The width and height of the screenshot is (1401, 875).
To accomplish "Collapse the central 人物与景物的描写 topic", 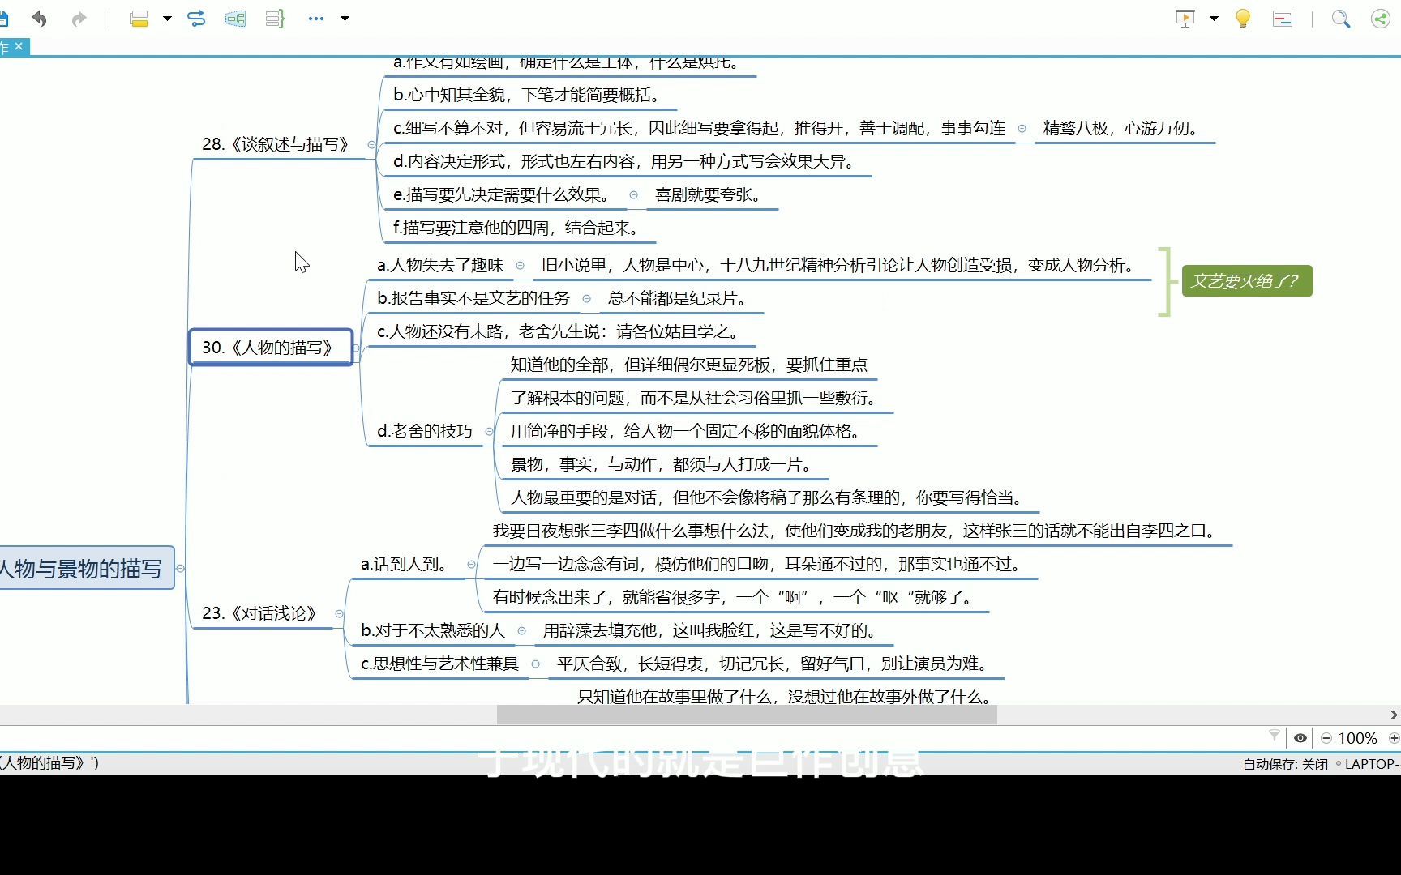I will [180, 568].
